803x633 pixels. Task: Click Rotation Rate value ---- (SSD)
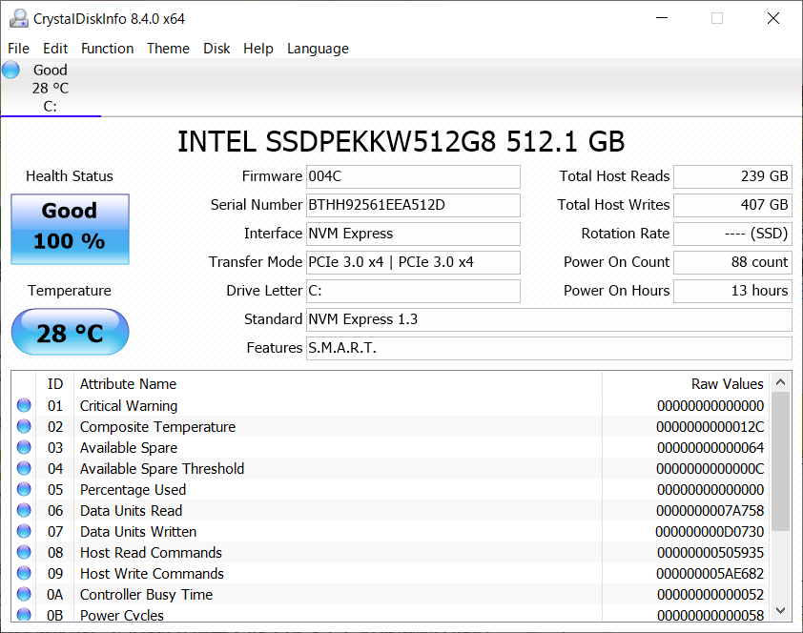click(732, 234)
